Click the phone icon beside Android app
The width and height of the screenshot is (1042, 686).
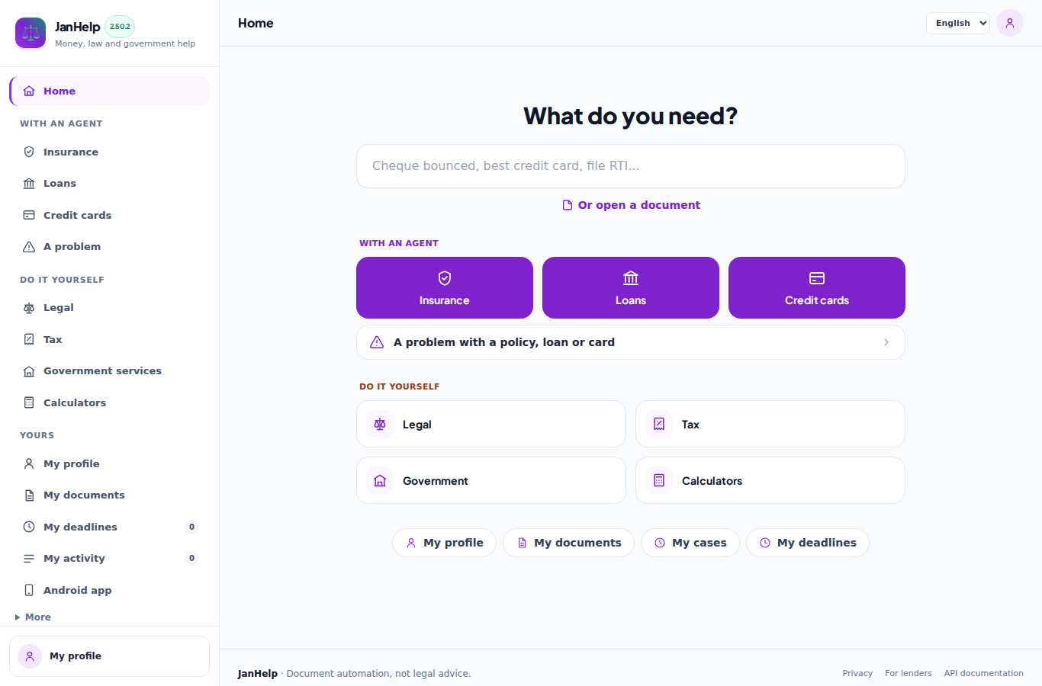tap(29, 590)
